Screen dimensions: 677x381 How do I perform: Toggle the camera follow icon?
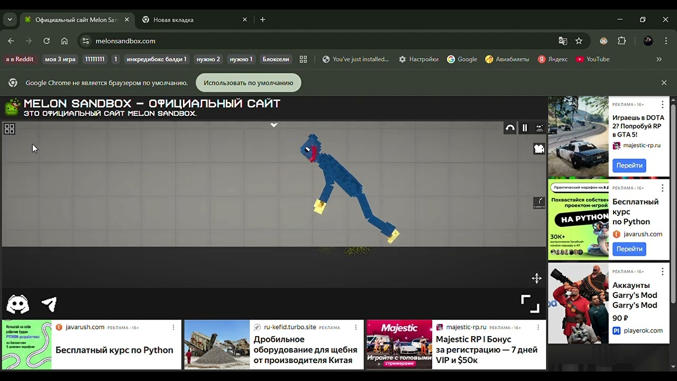point(539,149)
